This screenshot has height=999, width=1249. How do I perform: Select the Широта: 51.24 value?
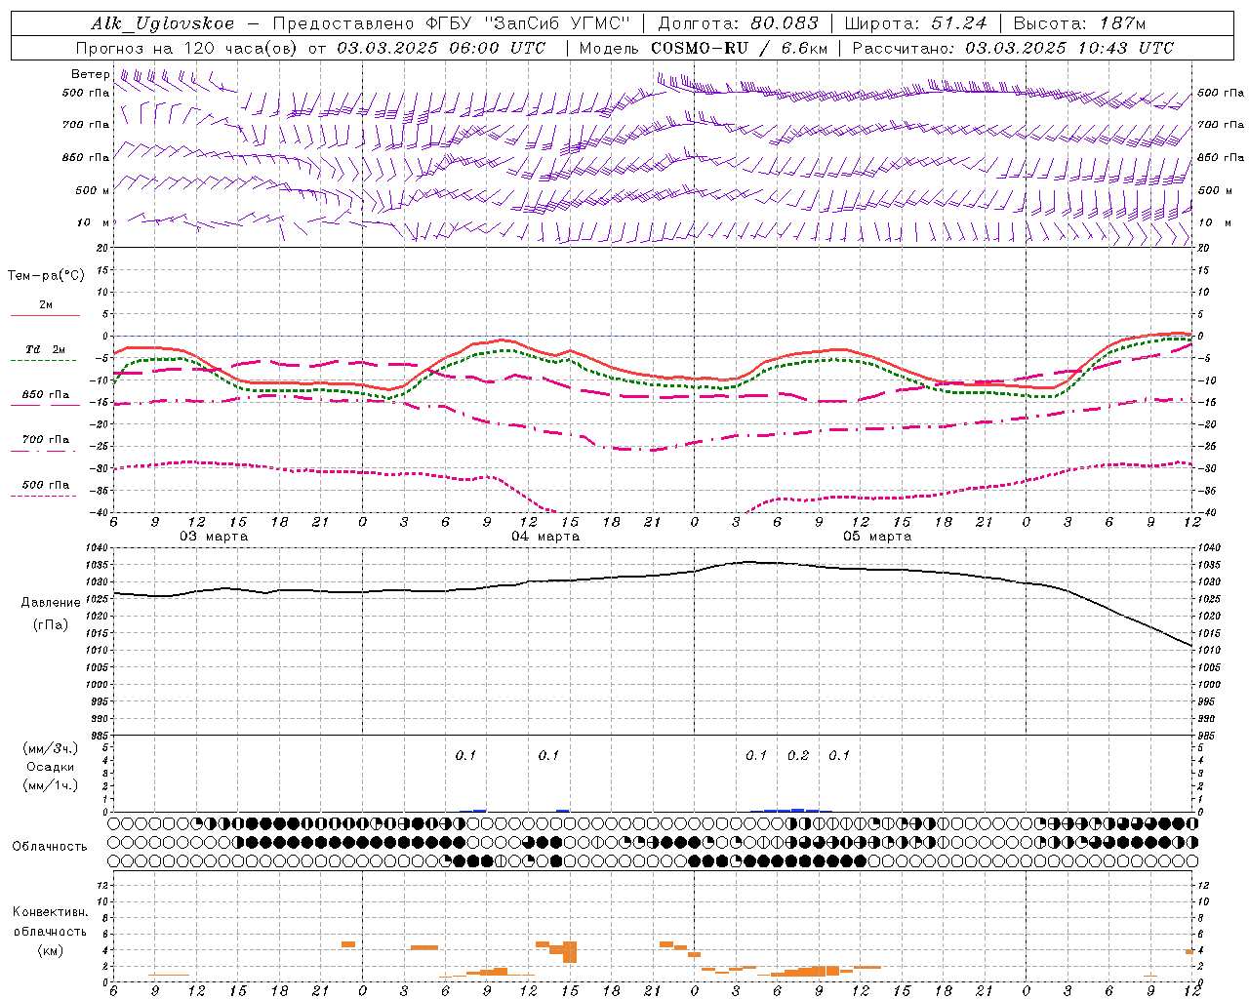click(916, 23)
